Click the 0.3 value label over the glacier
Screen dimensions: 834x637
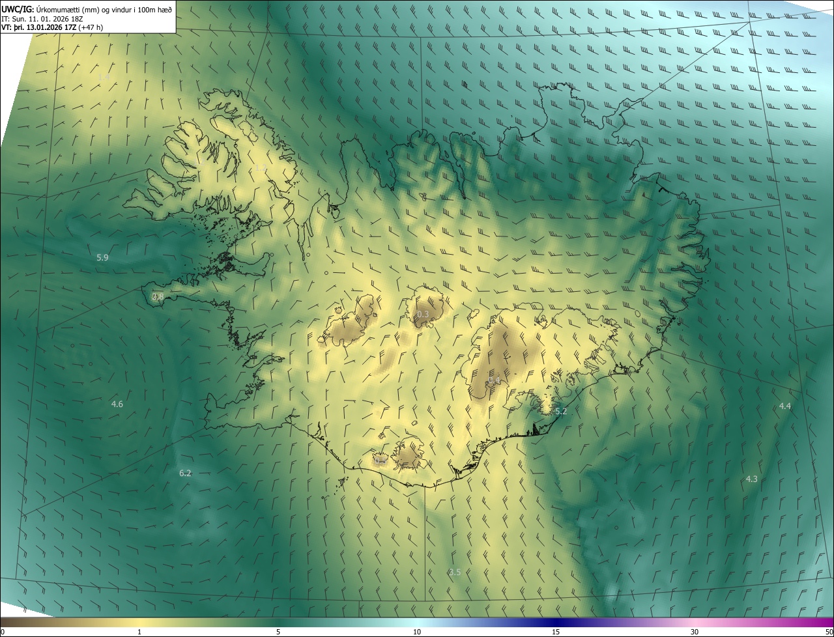[x=423, y=314]
